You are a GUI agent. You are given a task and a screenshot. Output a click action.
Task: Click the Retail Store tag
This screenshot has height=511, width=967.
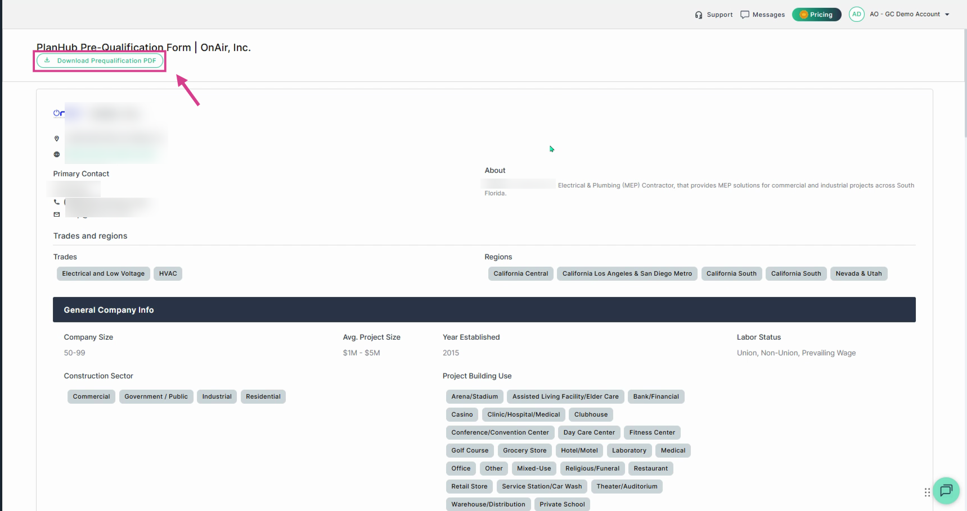pos(469,486)
